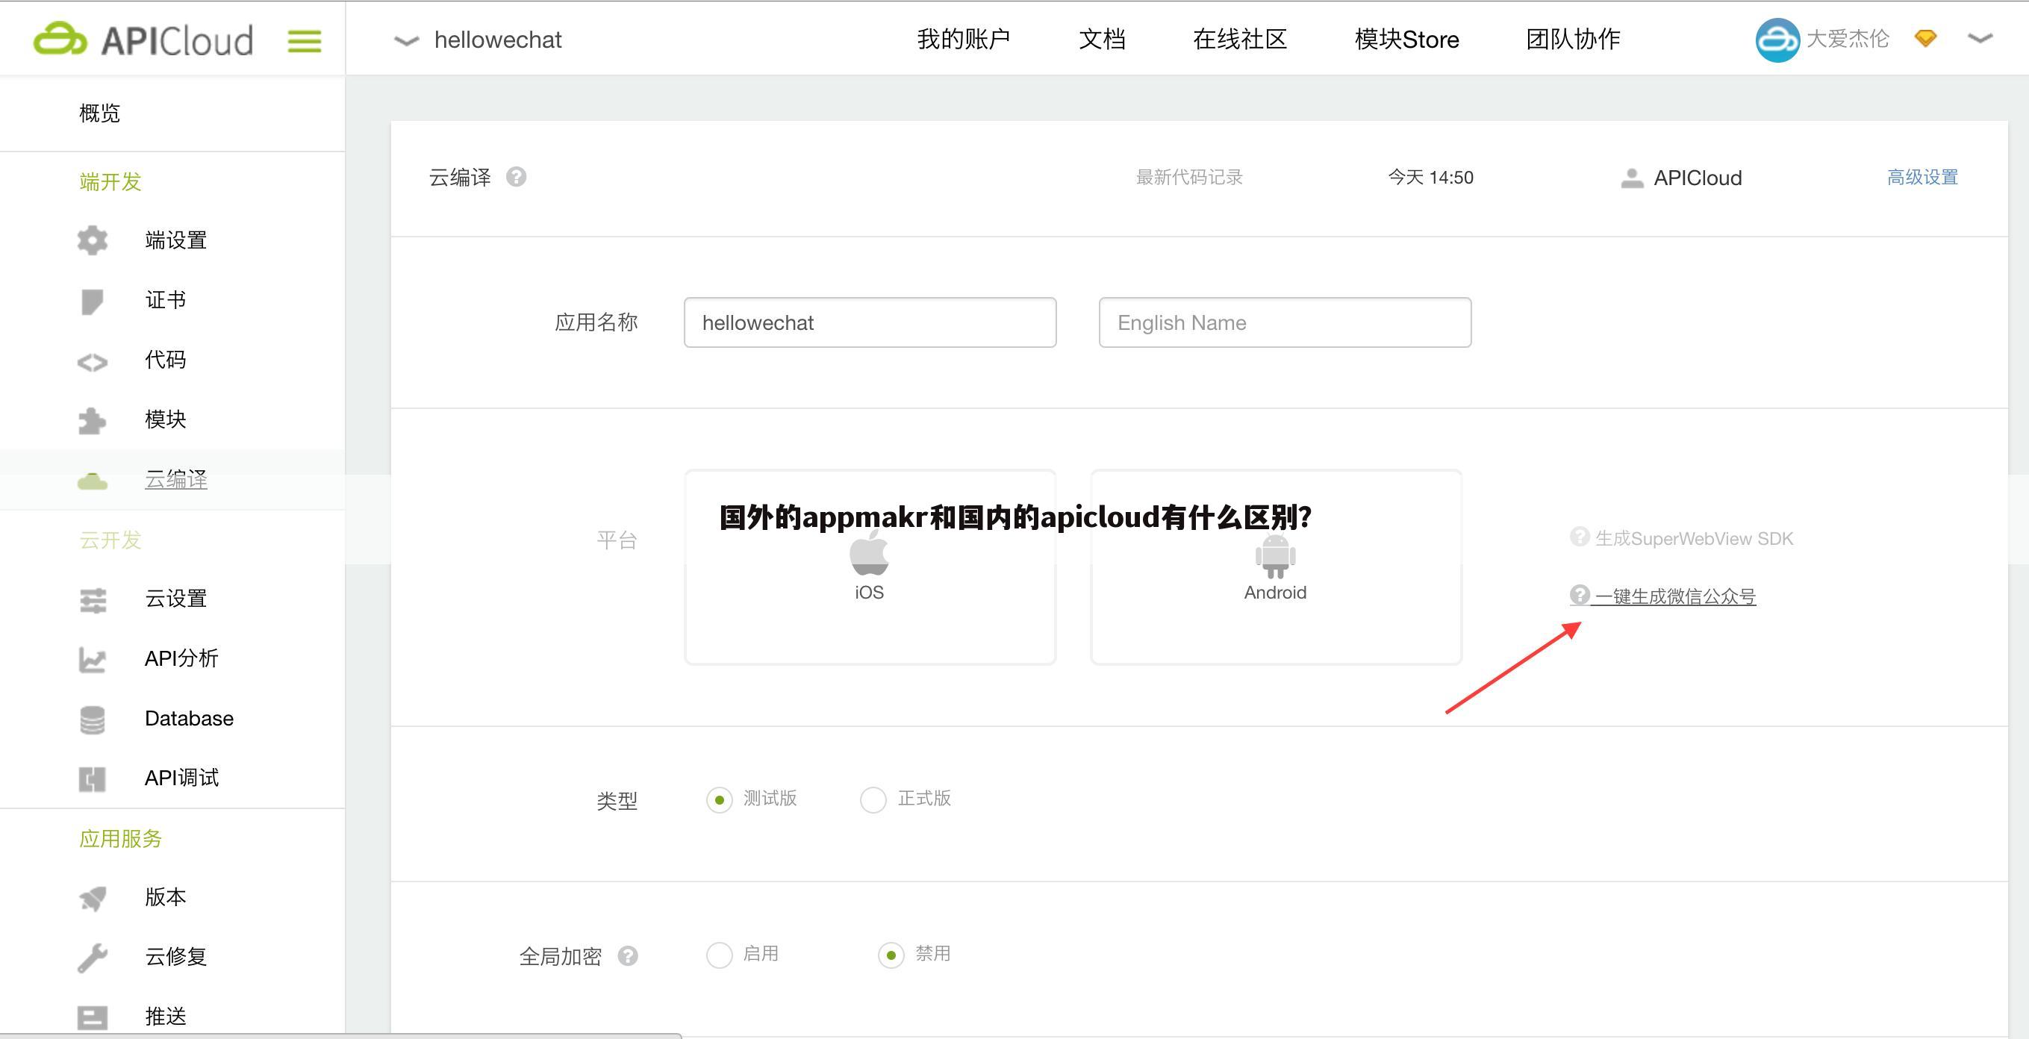
Task: Click the APICloud logo
Action: (x=143, y=40)
